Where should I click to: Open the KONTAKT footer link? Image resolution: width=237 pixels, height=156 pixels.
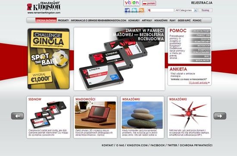pyautogui.click(x=107, y=145)
